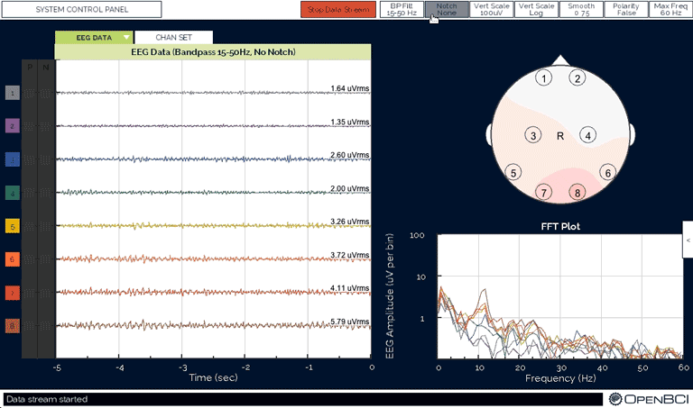The width and height of the screenshot is (693, 408).
Task: Toggle channel 7 red button
Action: (x=13, y=293)
